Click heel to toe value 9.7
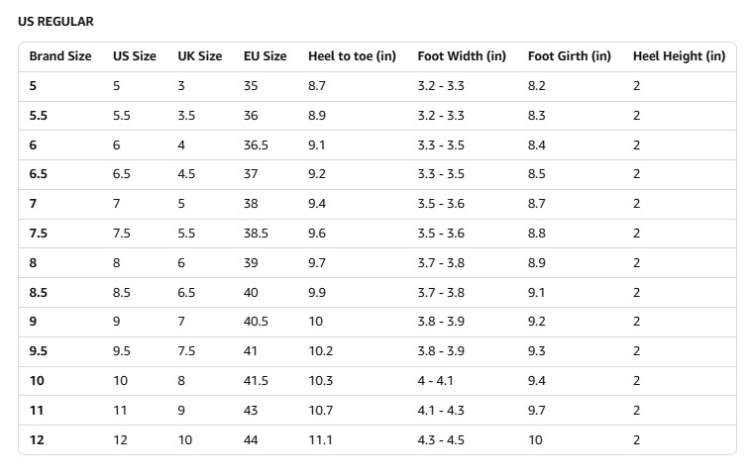 point(317,263)
